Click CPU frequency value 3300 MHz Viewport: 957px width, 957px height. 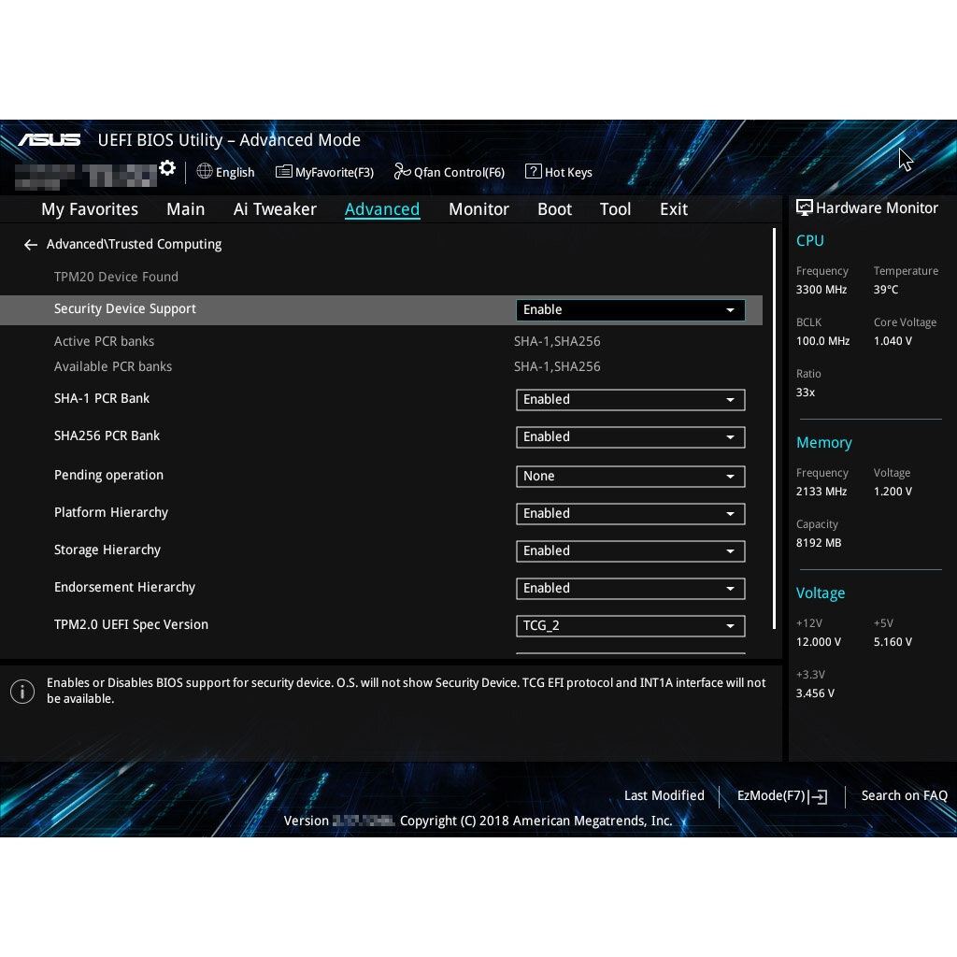click(x=821, y=290)
